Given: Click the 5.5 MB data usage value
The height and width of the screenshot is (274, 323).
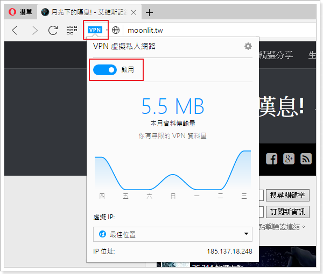Looking at the screenshot, I should coord(173,106).
